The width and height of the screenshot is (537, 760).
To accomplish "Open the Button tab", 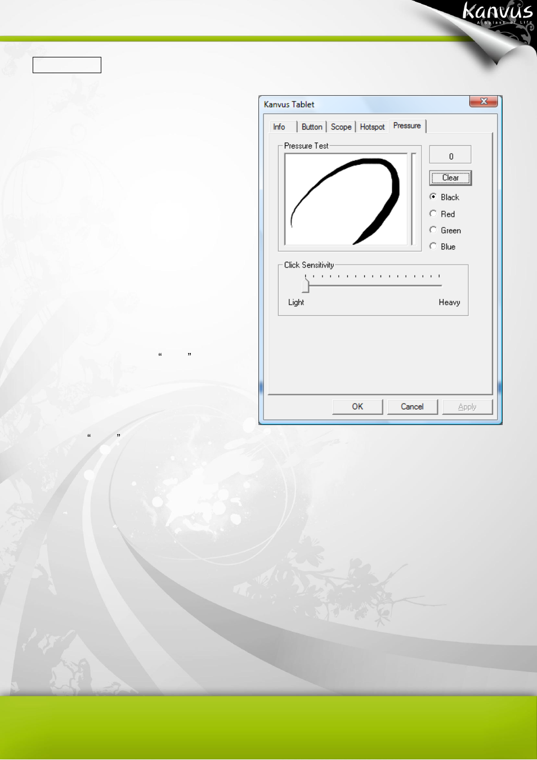I will click(x=312, y=127).
